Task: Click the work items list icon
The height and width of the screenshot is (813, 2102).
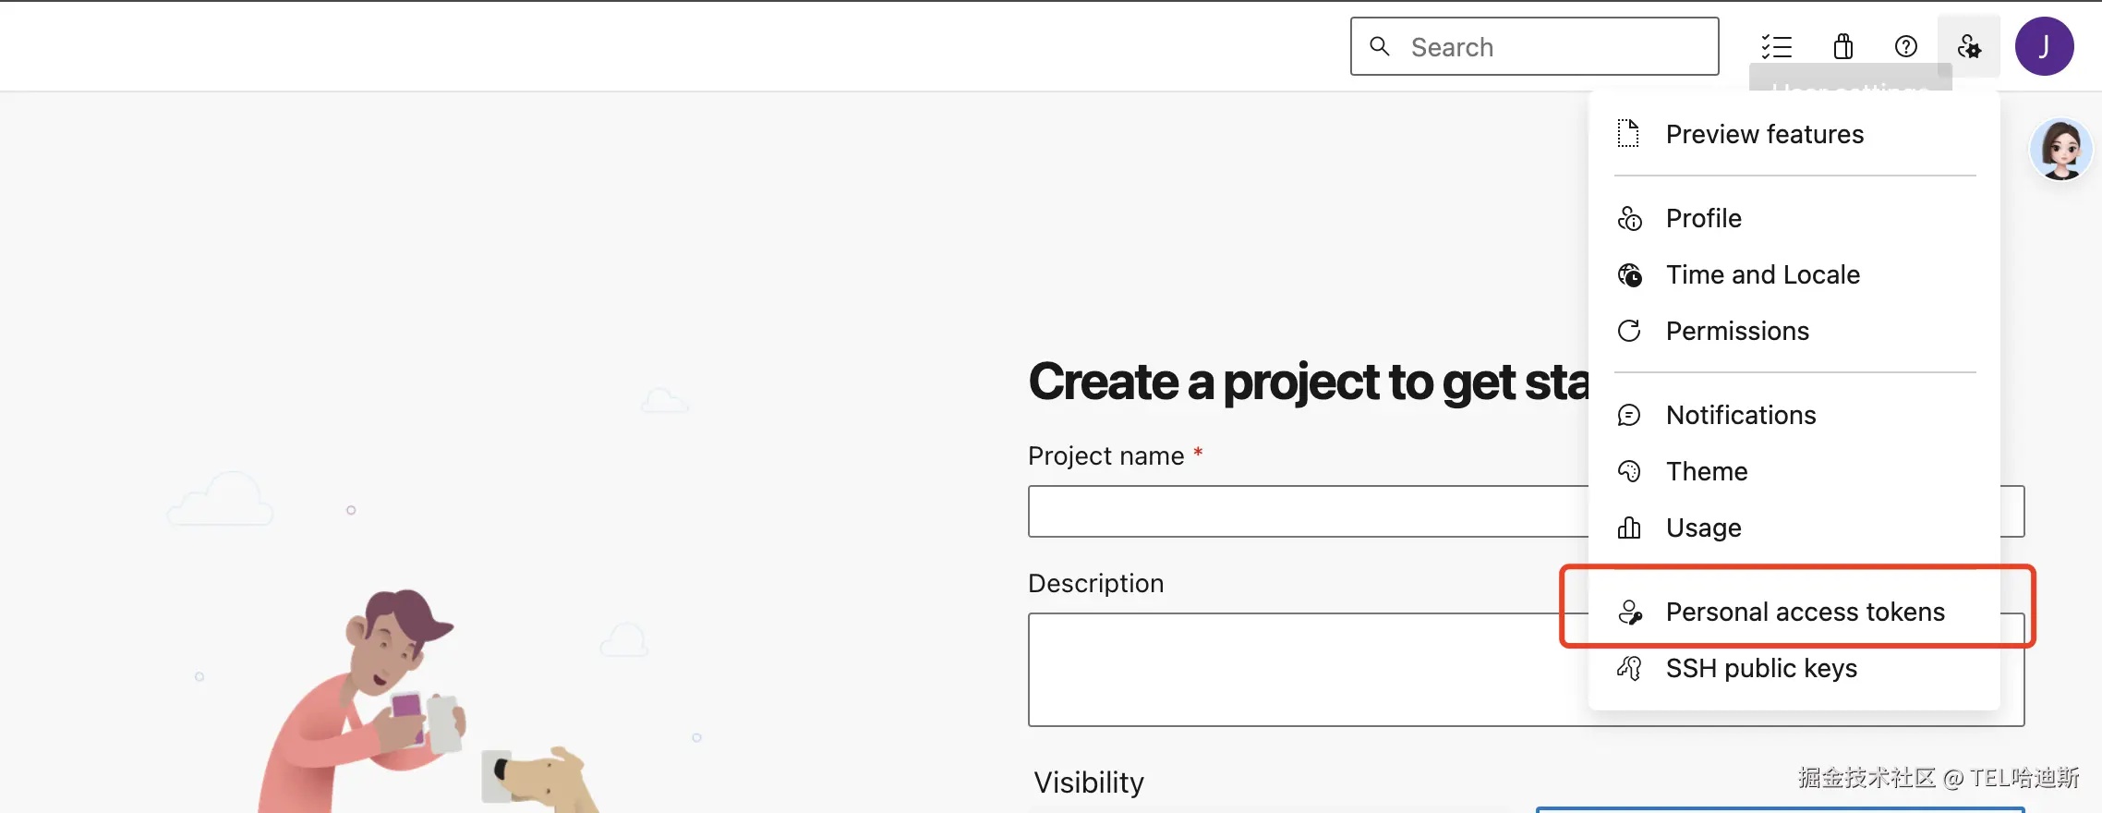Action: pos(1776,46)
